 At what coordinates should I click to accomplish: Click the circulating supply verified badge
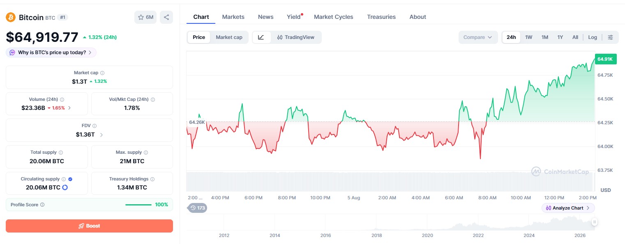[x=70, y=179]
